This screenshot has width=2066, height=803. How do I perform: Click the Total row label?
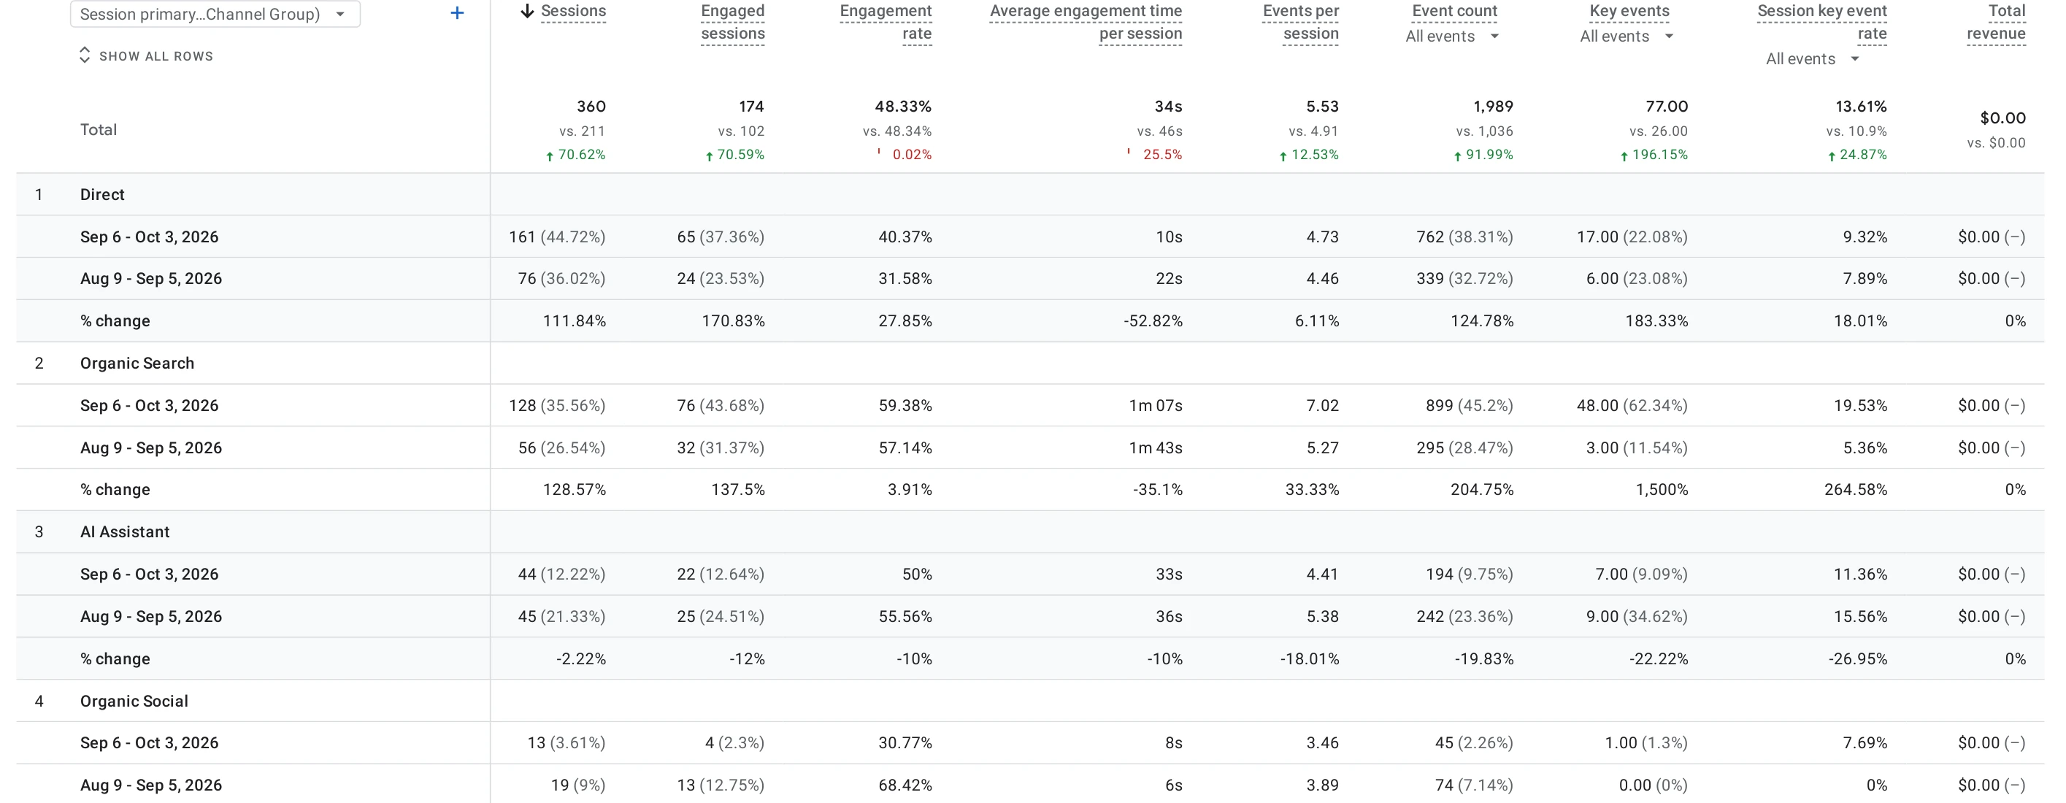pyautogui.click(x=98, y=129)
